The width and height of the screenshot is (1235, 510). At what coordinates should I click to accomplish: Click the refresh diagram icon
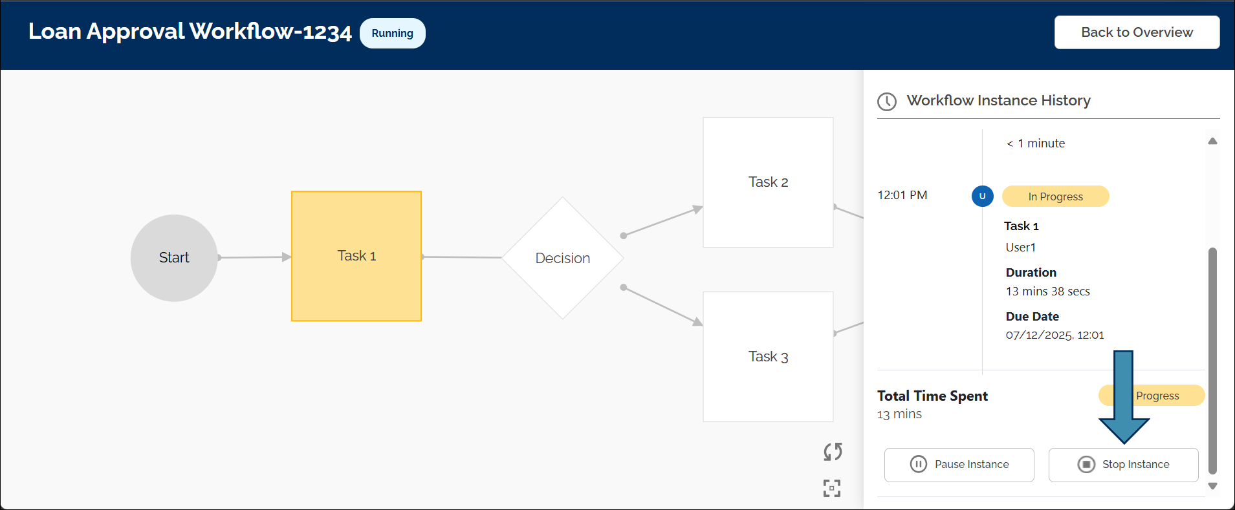pyautogui.click(x=832, y=451)
